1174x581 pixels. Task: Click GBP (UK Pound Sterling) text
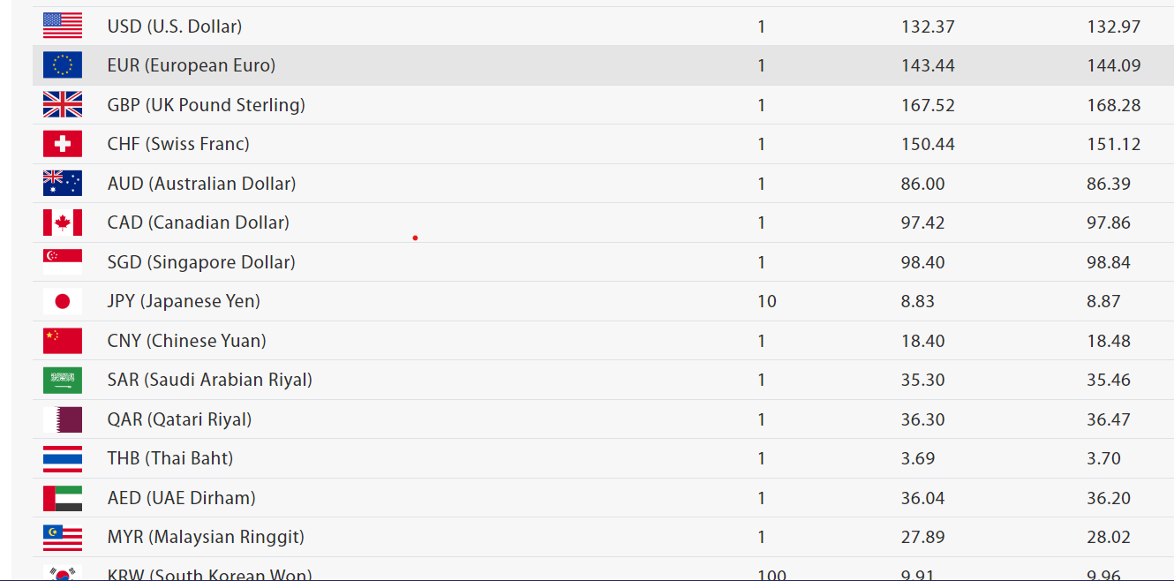click(207, 105)
